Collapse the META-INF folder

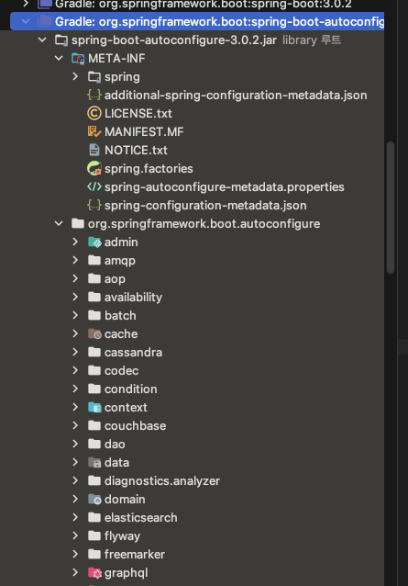[59, 58]
